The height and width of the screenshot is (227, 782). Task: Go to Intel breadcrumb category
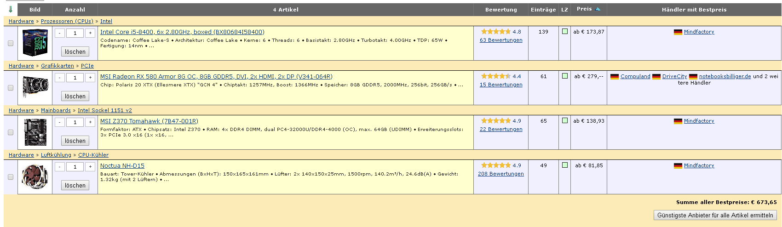106,21
